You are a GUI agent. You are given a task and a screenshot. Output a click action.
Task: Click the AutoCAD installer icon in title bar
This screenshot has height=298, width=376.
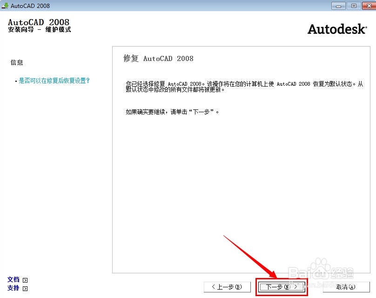coord(5,6)
